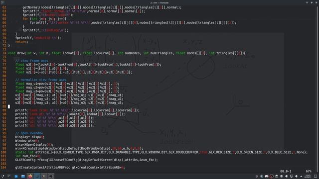Screen dimensions: 319x179
Task: Open Discord tray icon
Action: point(267,177)
